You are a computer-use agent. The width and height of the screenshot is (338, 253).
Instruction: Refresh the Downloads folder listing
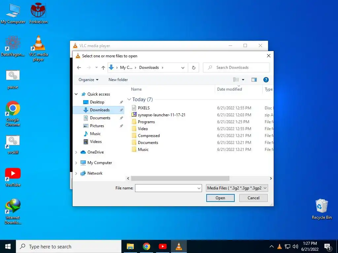pyautogui.click(x=193, y=68)
